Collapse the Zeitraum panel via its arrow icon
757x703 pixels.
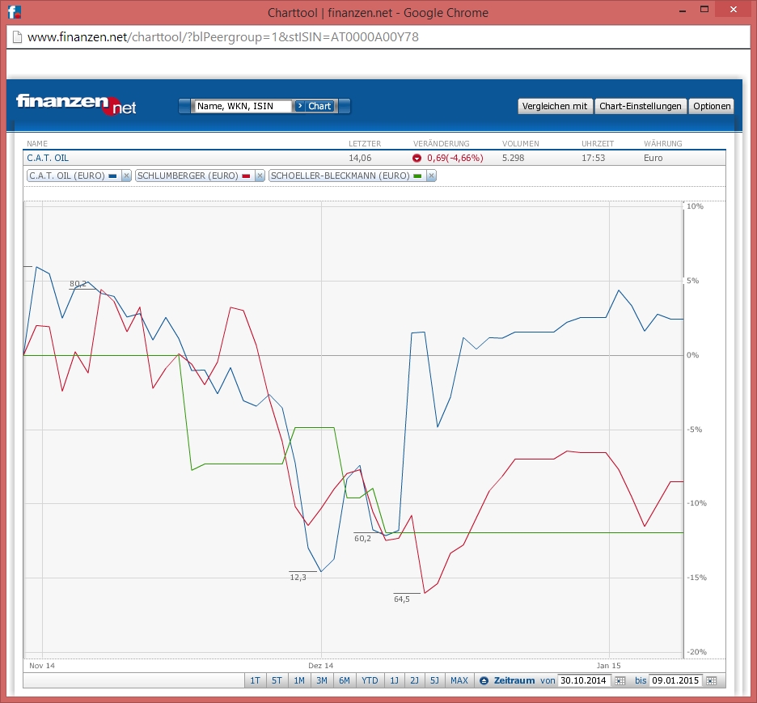coord(484,680)
